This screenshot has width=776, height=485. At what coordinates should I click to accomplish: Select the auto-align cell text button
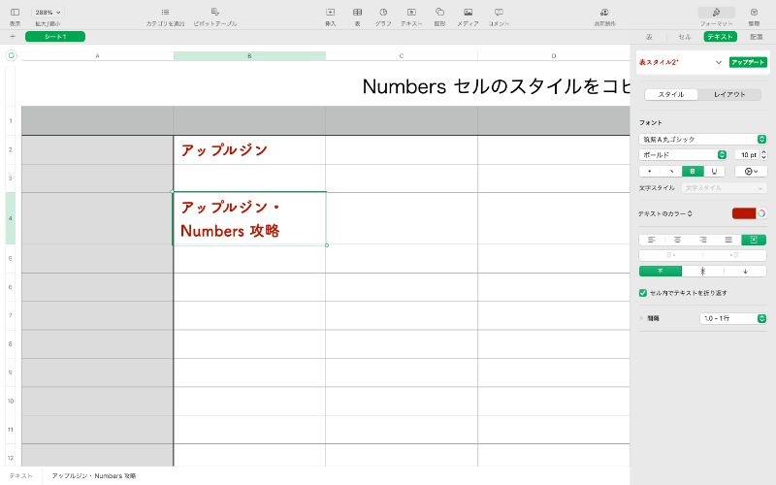[x=754, y=240]
